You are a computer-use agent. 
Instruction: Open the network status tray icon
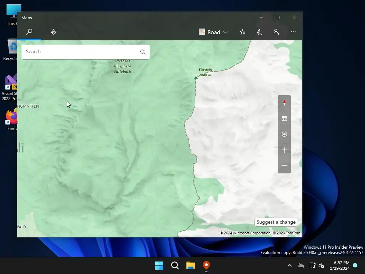point(312,265)
